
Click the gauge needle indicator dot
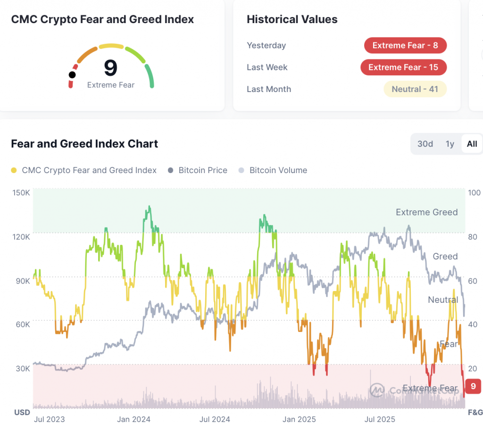(x=73, y=75)
